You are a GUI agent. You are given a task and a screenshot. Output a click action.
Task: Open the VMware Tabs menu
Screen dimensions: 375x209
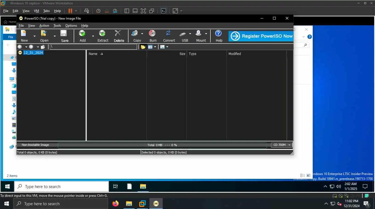46,11
